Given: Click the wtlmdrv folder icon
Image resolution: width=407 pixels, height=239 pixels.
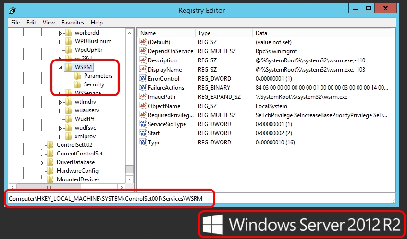Looking at the screenshot, I should coord(68,102).
